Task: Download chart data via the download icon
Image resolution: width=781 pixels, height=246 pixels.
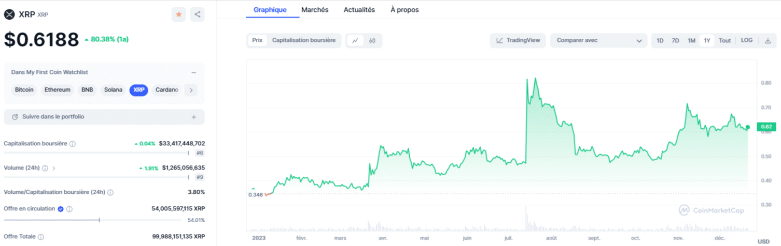Action: click(768, 40)
